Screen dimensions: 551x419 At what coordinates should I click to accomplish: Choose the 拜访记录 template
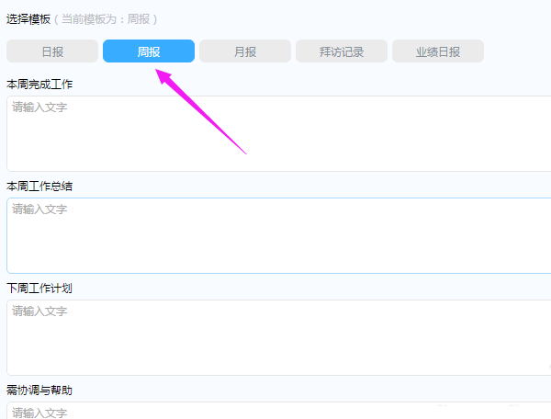[x=342, y=51]
